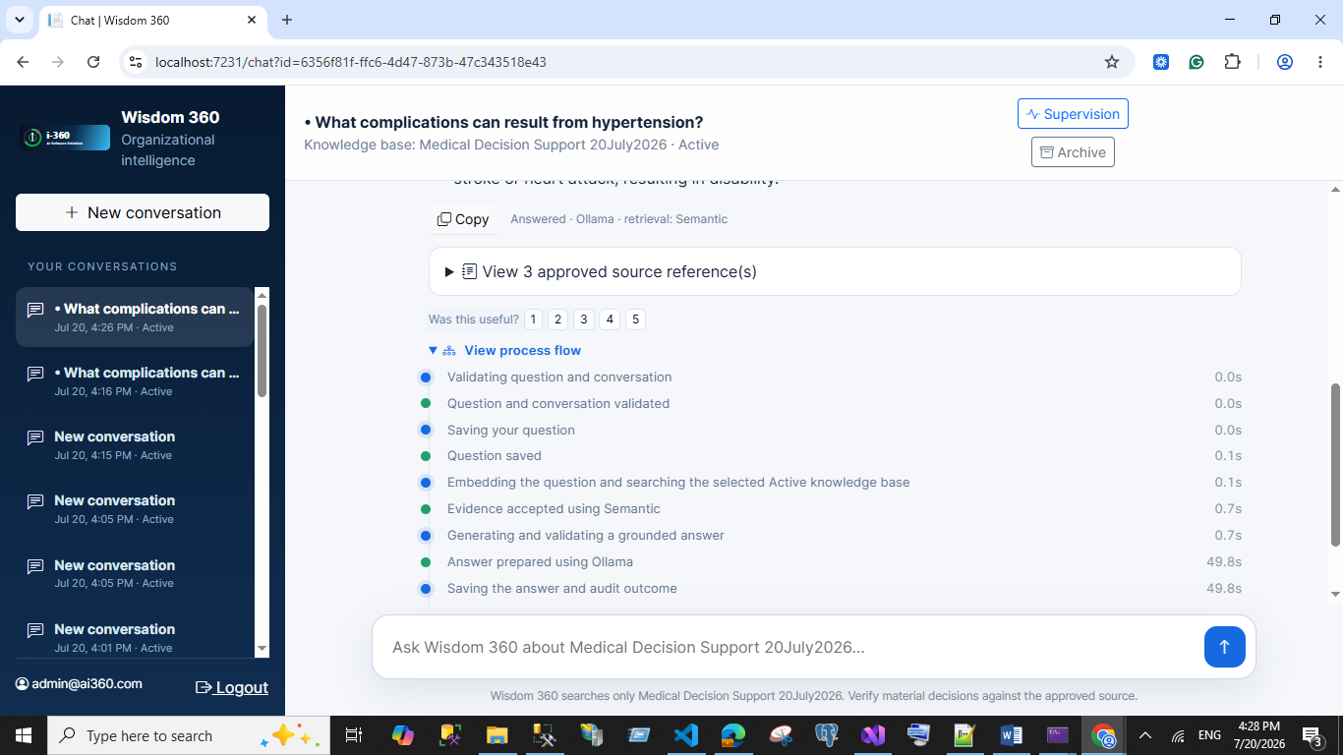Open Visual Studio Code from the taskbar
Image resolution: width=1343 pixels, height=755 pixels.
tap(685, 735)
